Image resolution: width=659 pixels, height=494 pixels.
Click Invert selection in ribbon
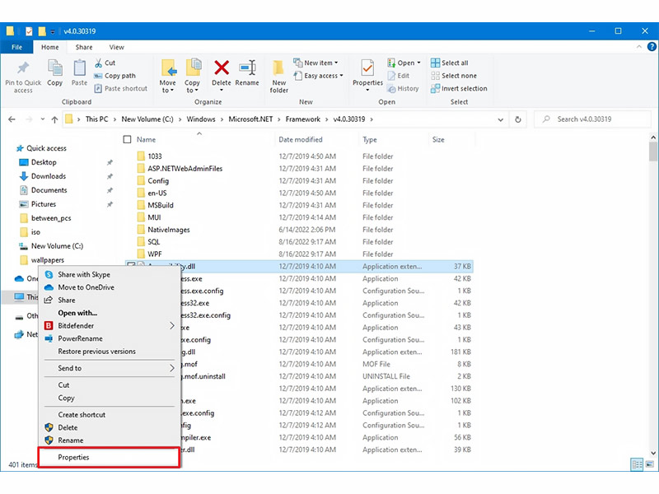[459, 89]
